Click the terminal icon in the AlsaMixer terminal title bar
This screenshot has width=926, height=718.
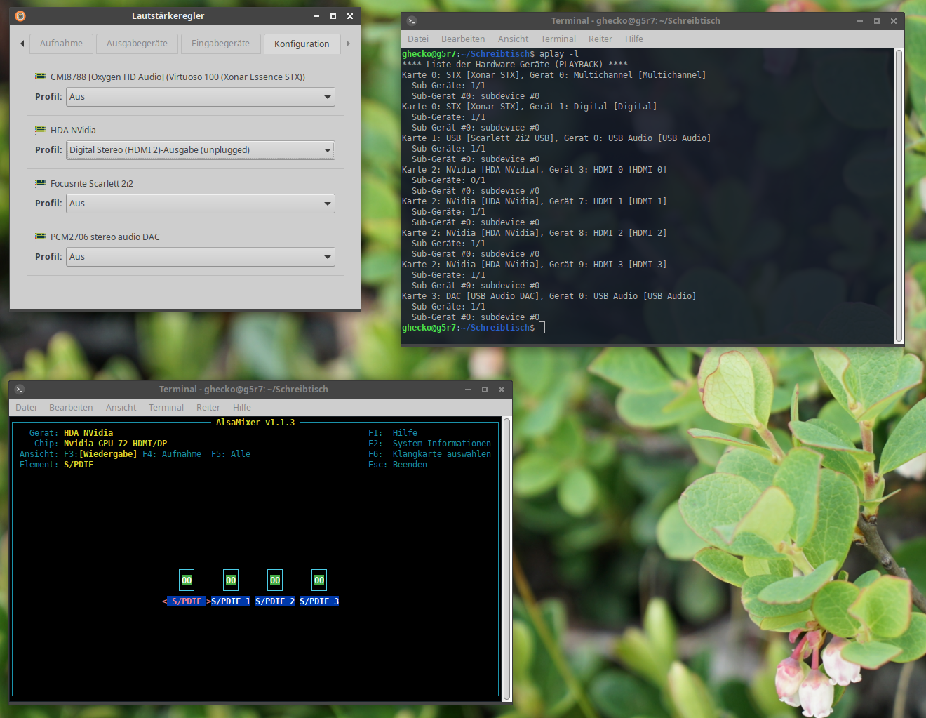20,390
